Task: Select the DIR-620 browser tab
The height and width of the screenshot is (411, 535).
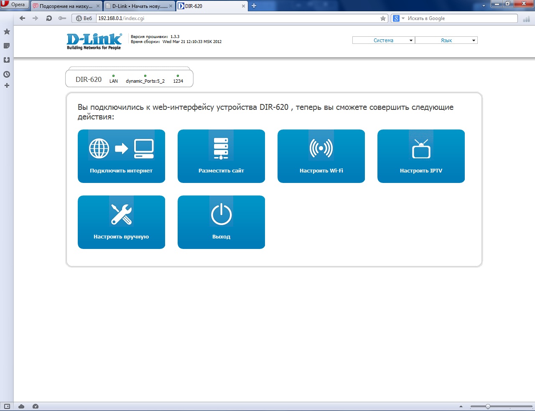Action: point(208,6)
